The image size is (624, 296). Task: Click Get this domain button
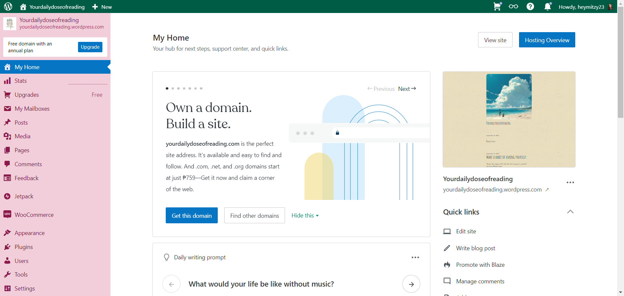pyautogui.click(x=192, y=216)
